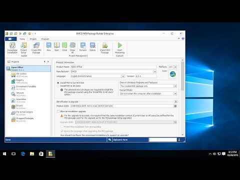
Task: Click the product icon image selector
Action: coord(172,74)
